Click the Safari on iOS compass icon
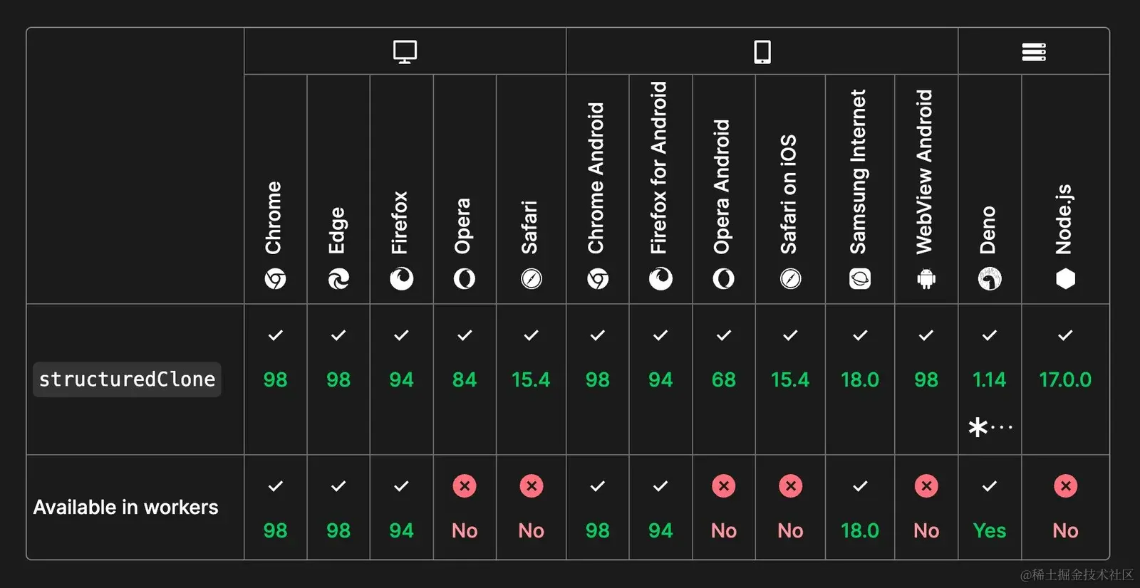Screen dimensions: 1140x588 [790, 279]
